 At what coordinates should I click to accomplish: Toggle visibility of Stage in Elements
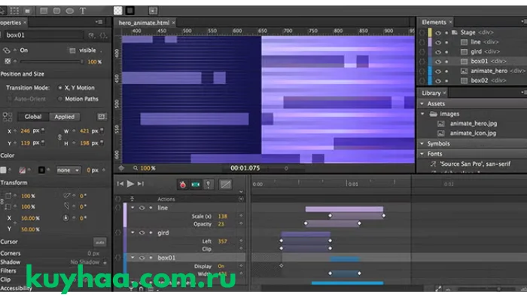click(438, 33)
